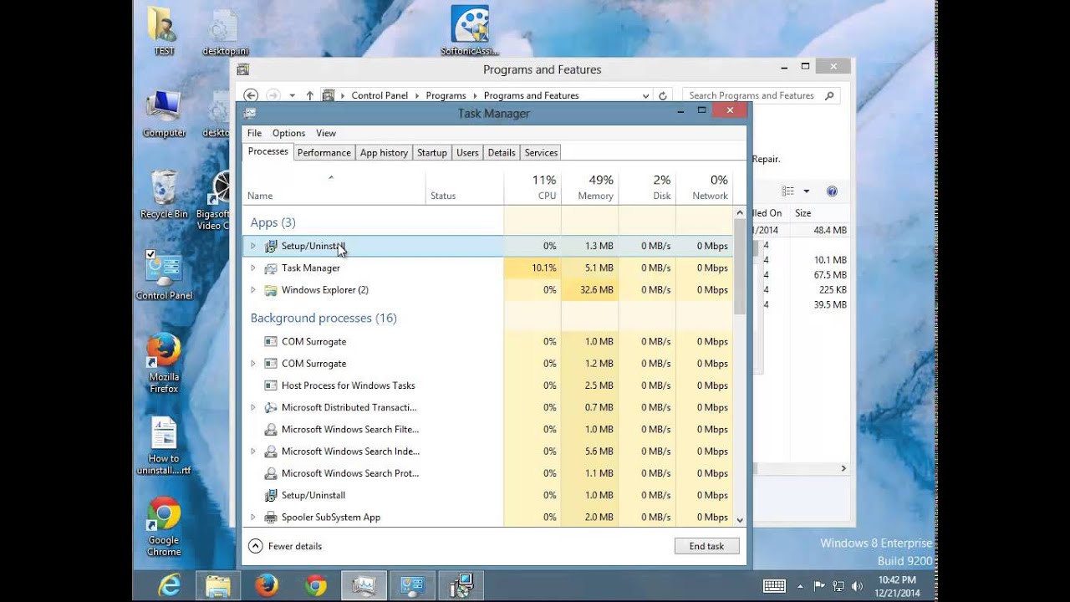This screenshot has width=1070, height=602.
Task: Click the Programs and Features help icon
Action: 832,191
